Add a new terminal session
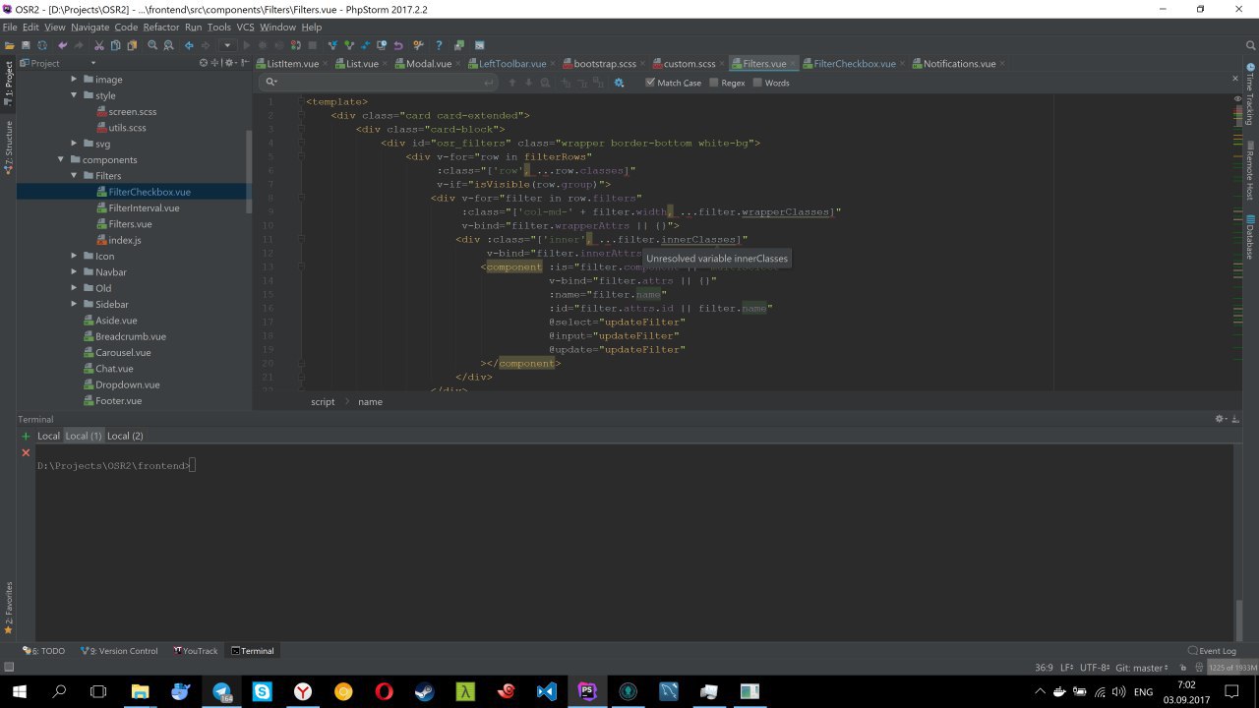 click(26, 436)
